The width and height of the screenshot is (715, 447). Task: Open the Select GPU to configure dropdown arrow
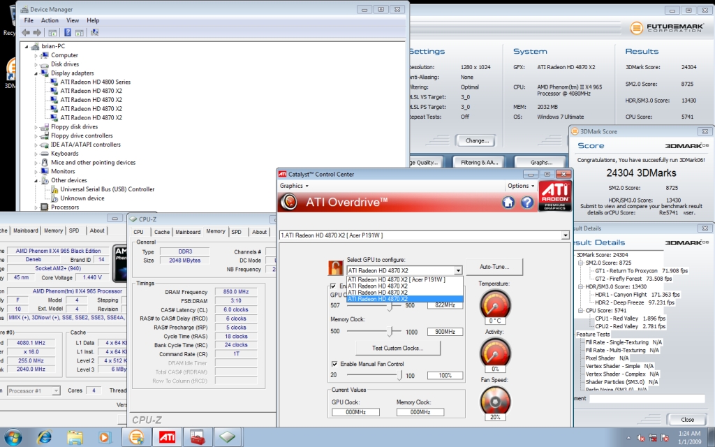(458, 270)
